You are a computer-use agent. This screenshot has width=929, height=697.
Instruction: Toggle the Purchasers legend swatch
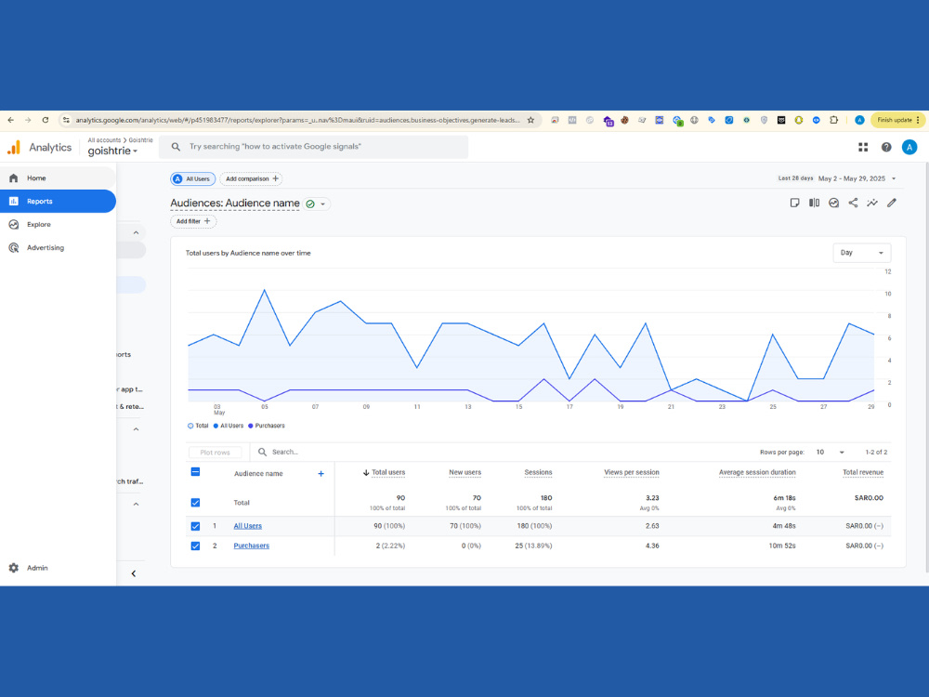[x=251, y=426]
